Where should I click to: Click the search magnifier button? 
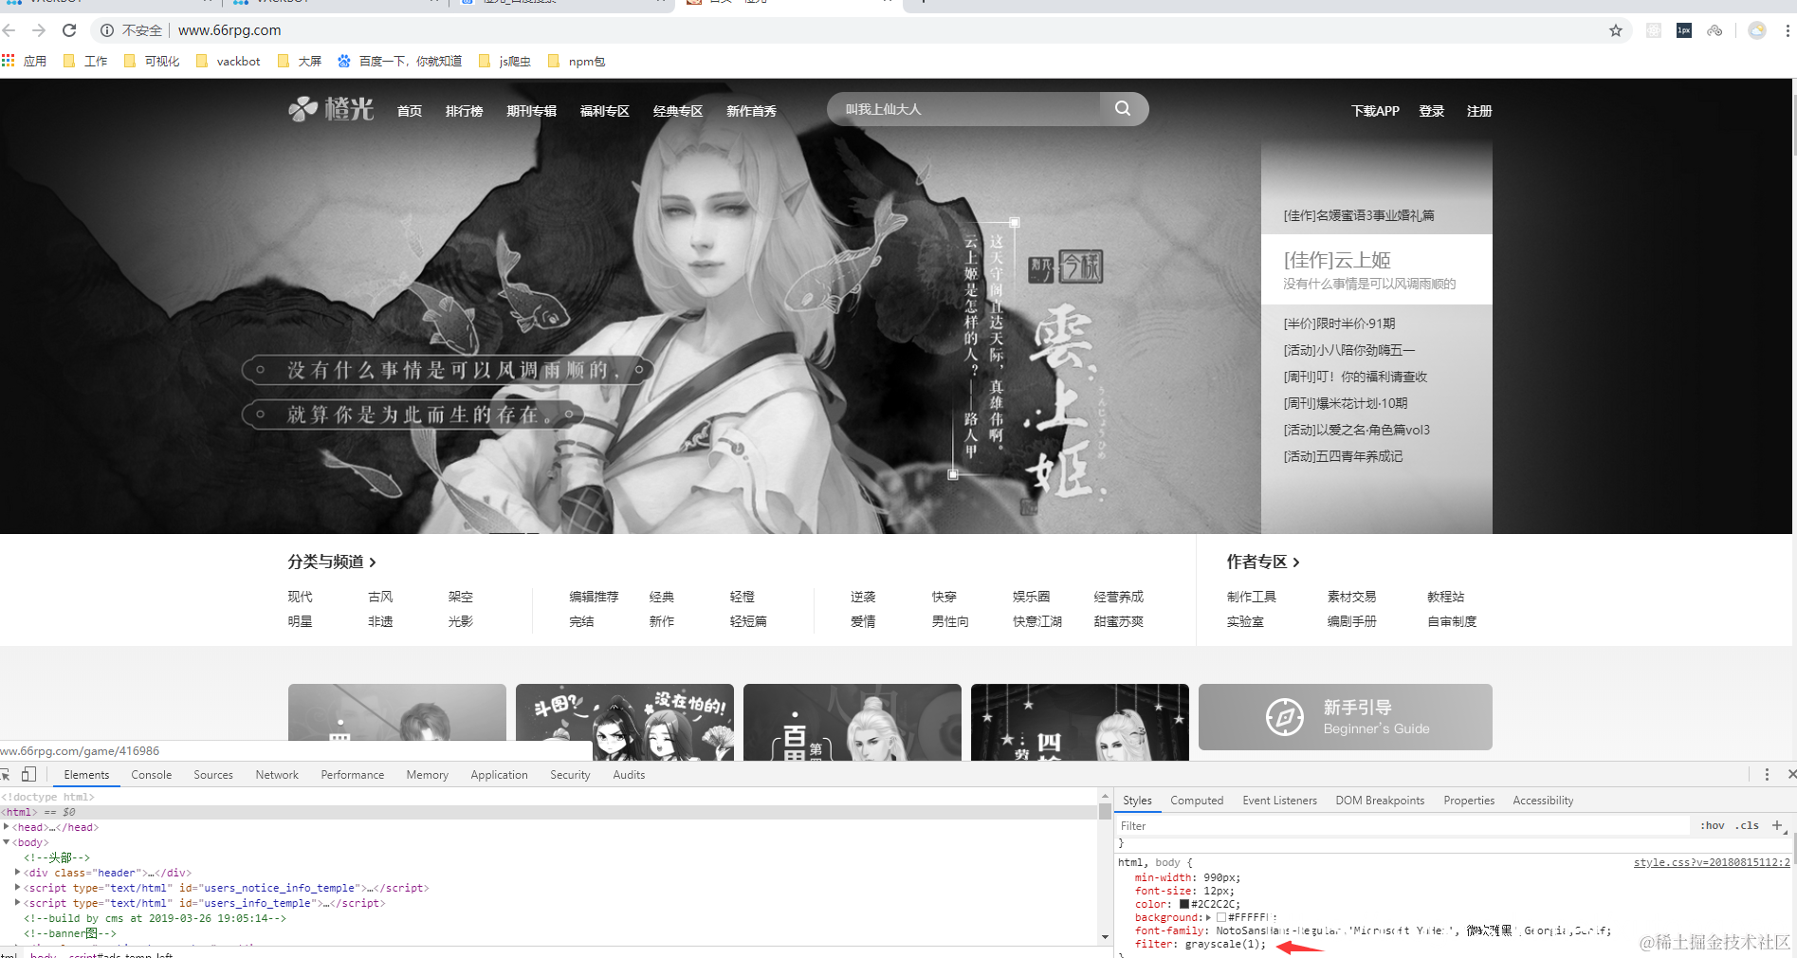click(x=1123, y=109)
